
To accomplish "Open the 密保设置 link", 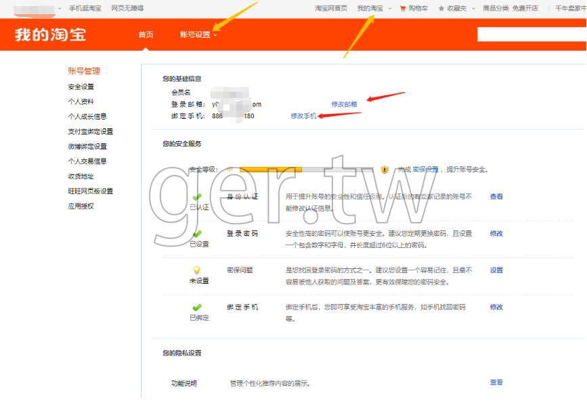I will (x=425, y=170).
